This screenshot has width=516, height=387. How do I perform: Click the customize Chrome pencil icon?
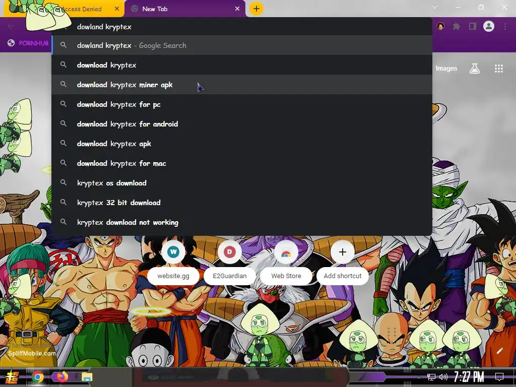click(499, 351)
